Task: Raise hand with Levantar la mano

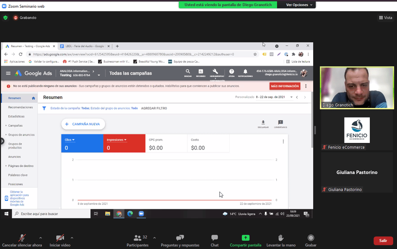Action: pyautogui.click(x=281, y=238)
